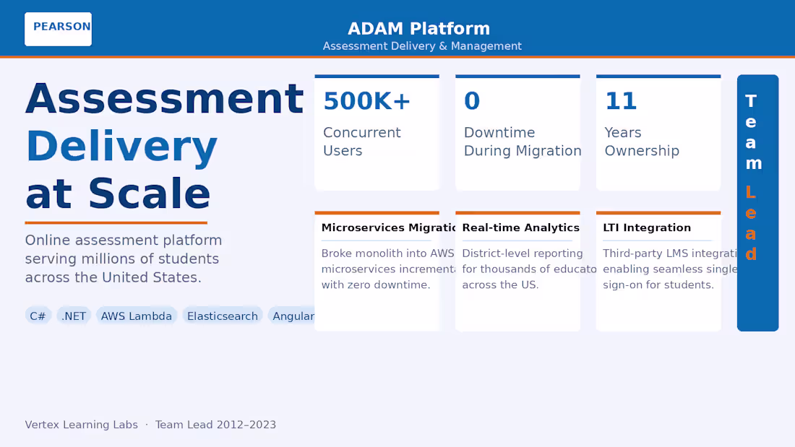Open the 11 Years Ownership card
The width and height of the screenshot is (795, 447).
point(658,133)
